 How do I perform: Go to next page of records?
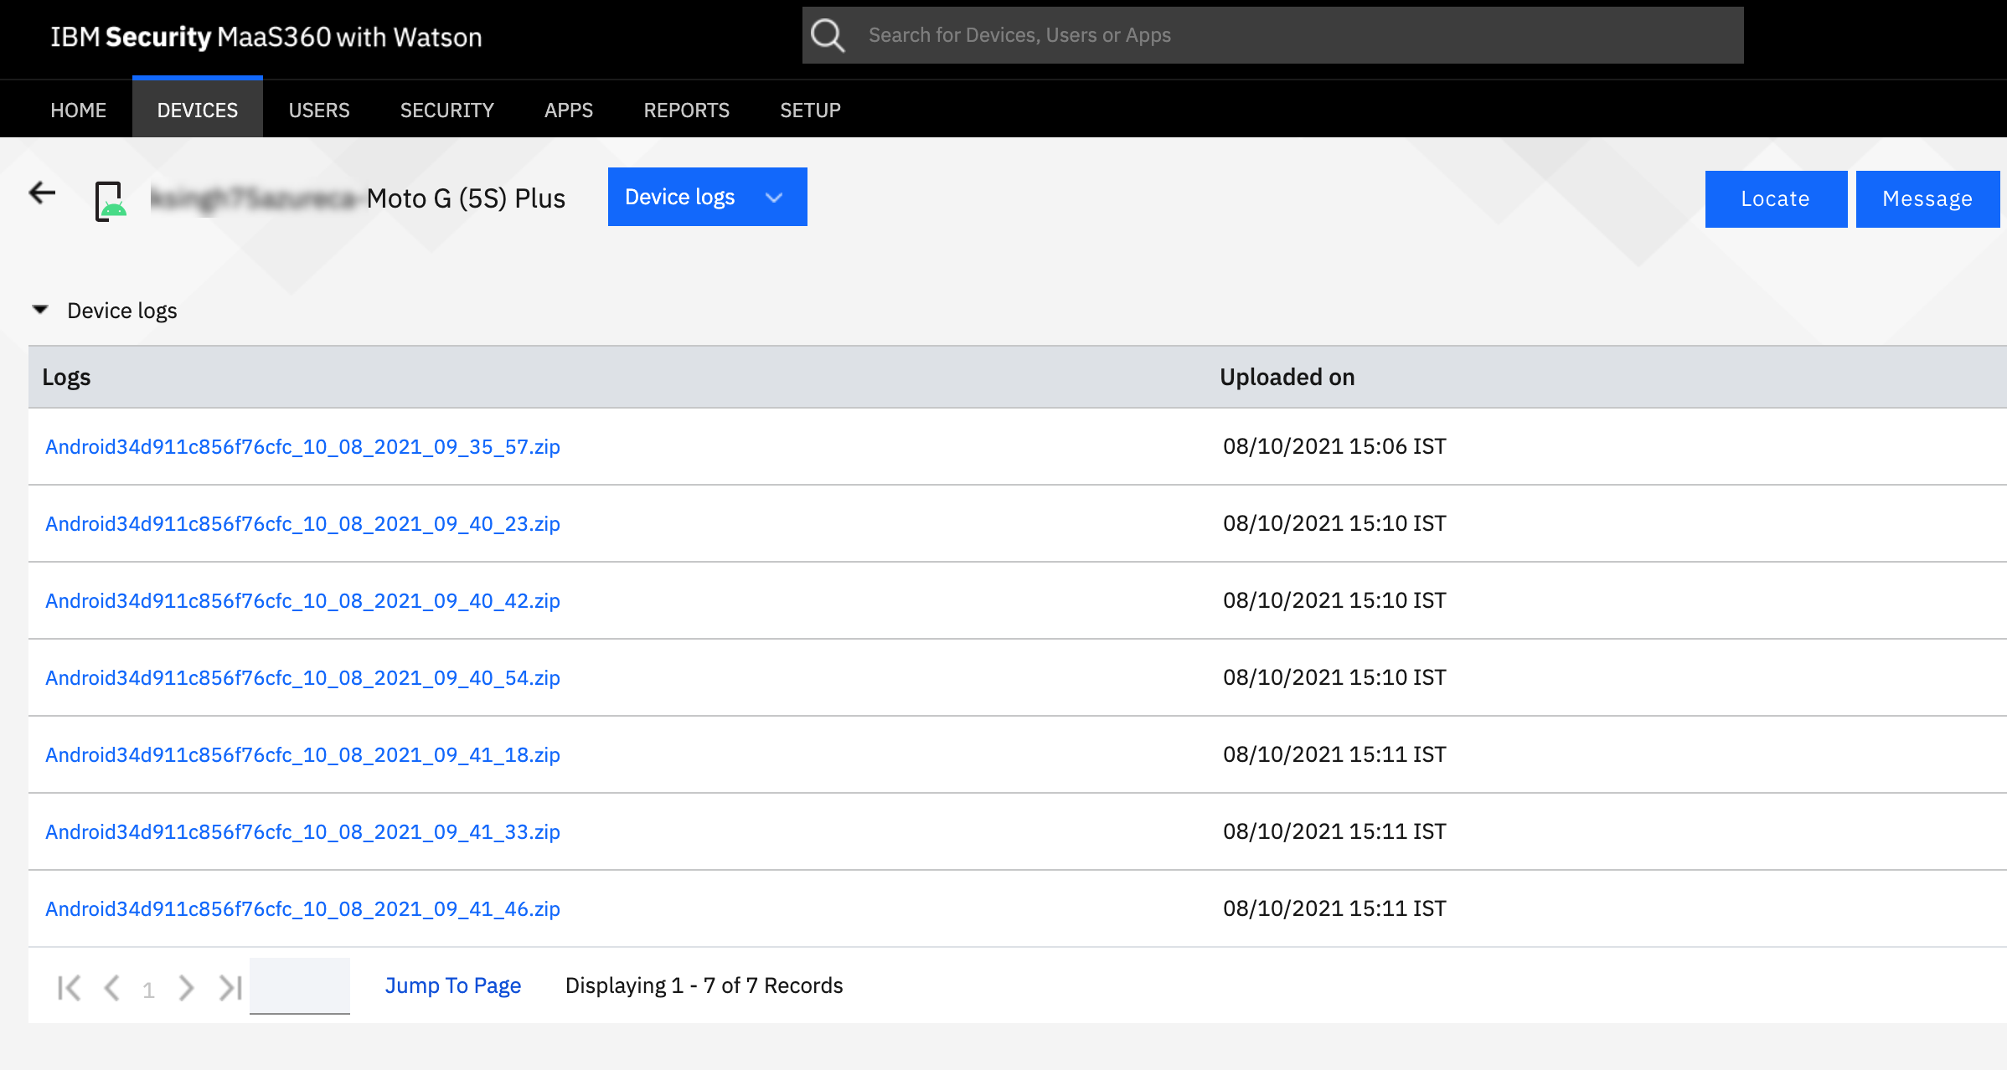click(186, 988)
